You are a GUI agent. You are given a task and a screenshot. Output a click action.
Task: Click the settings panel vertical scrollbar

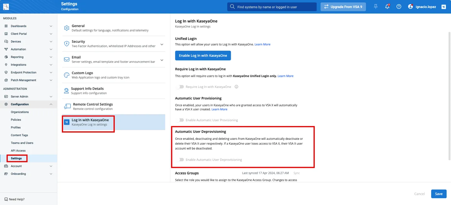tap(449, 94)
